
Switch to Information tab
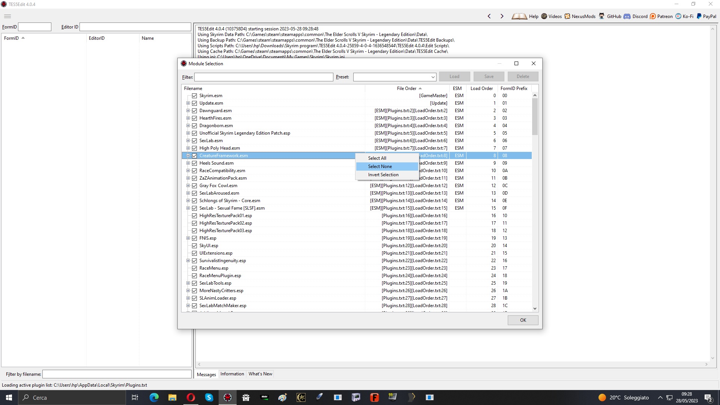tap(232, 374)
